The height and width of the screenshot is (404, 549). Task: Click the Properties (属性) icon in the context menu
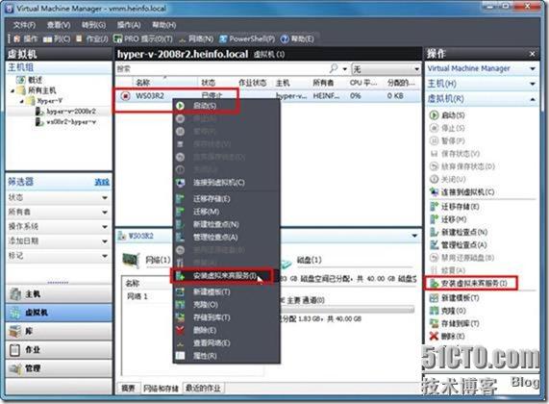tap(181, 356)
